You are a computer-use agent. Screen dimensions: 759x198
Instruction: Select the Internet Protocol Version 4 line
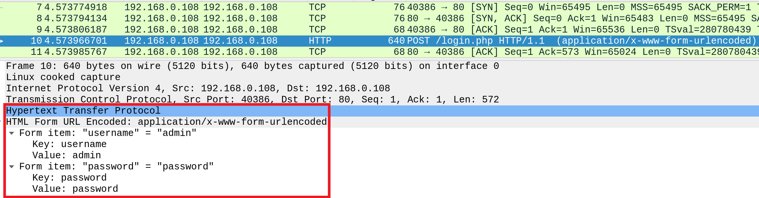pyautogui.click(x=198, y=89)
